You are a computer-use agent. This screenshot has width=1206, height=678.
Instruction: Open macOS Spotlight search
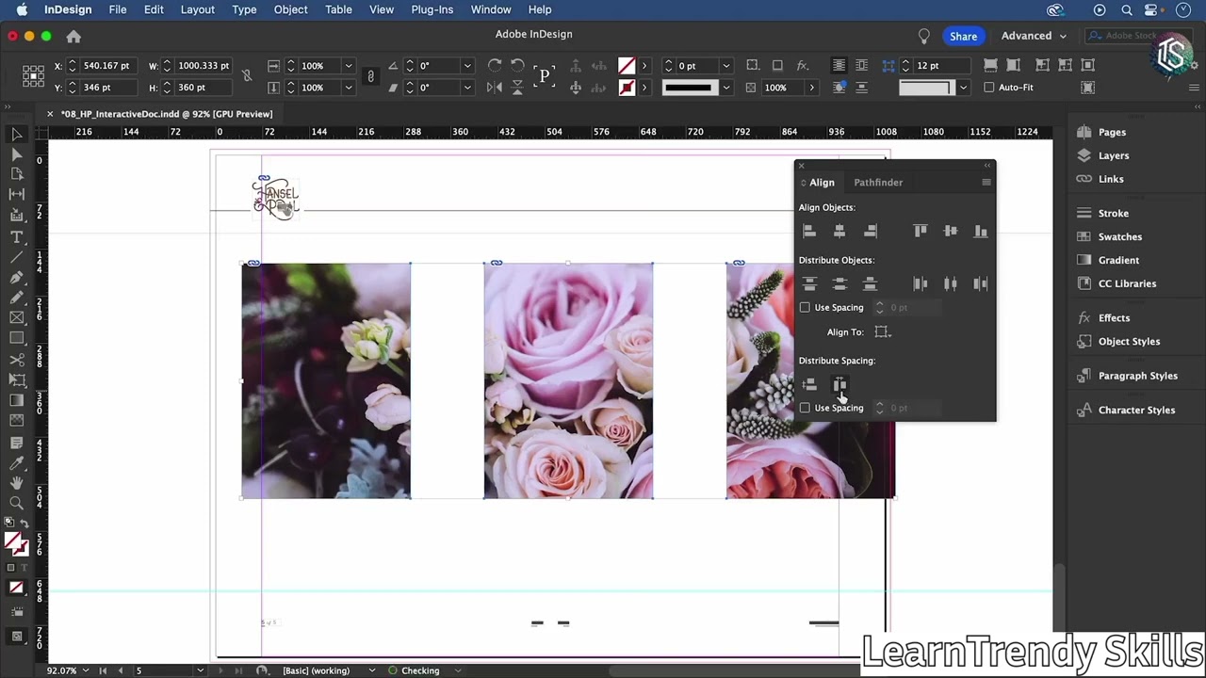(x=1127, y=9)
